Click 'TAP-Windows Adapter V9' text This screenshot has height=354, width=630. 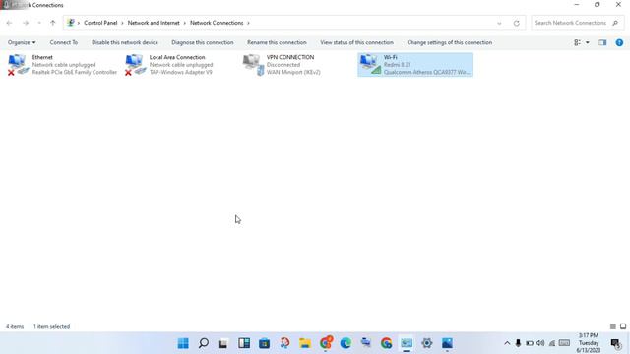pos(180,72)
